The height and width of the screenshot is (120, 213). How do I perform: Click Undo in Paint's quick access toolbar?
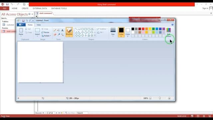[x=27, y=21]
